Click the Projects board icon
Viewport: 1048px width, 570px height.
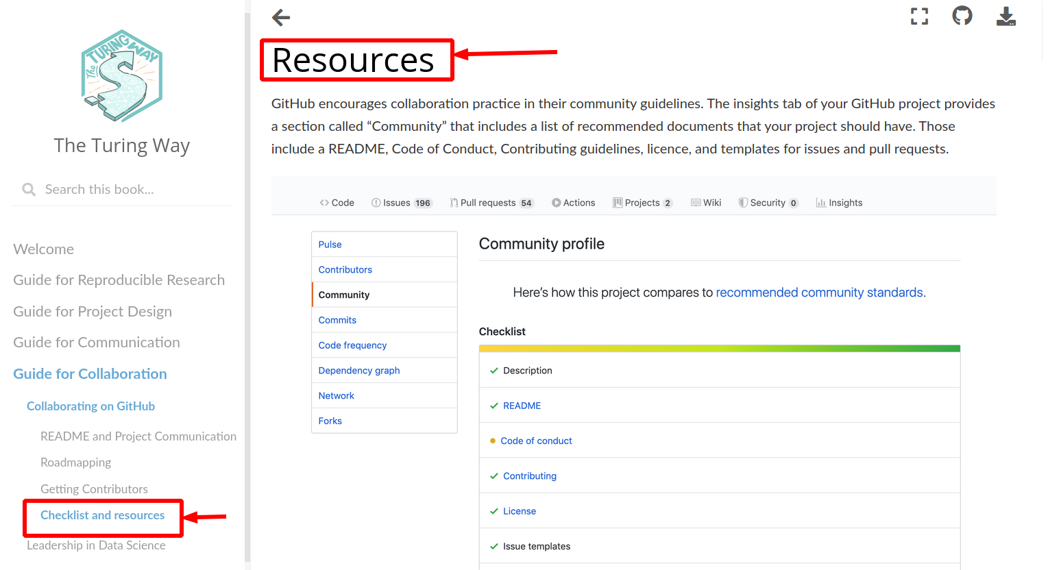tap(618, 203)
